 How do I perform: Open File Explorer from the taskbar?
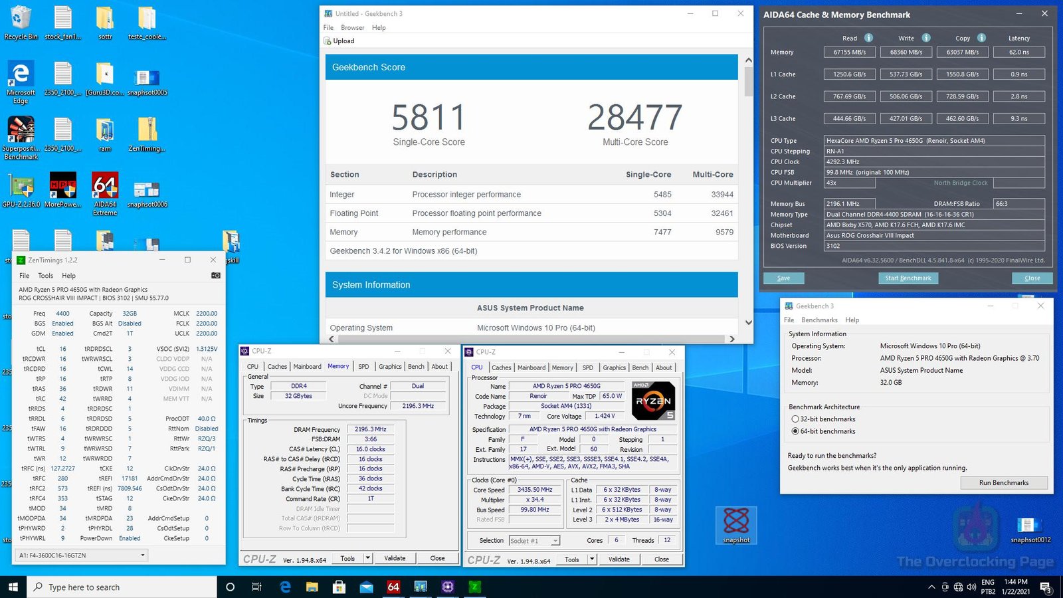tap(312, 587)
